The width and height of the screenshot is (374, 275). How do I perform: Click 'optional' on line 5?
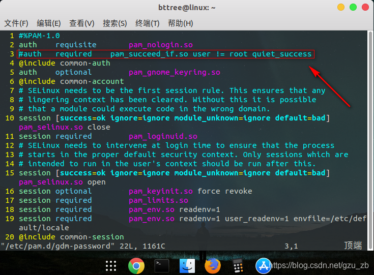73,72
